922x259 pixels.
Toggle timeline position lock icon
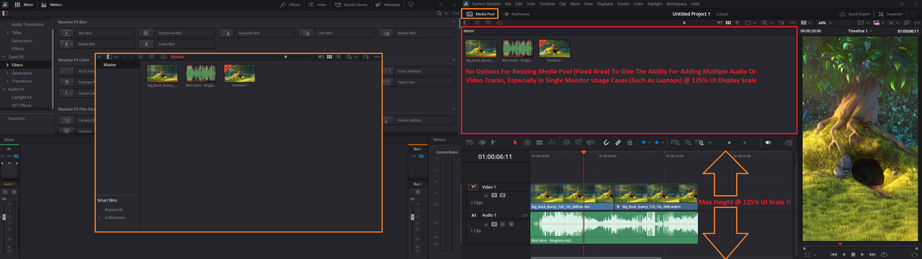(x=630, y=142)
